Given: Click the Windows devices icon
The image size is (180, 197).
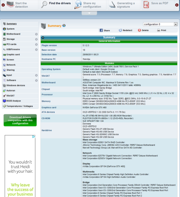Looking at the screenshot, I should 4,86.
